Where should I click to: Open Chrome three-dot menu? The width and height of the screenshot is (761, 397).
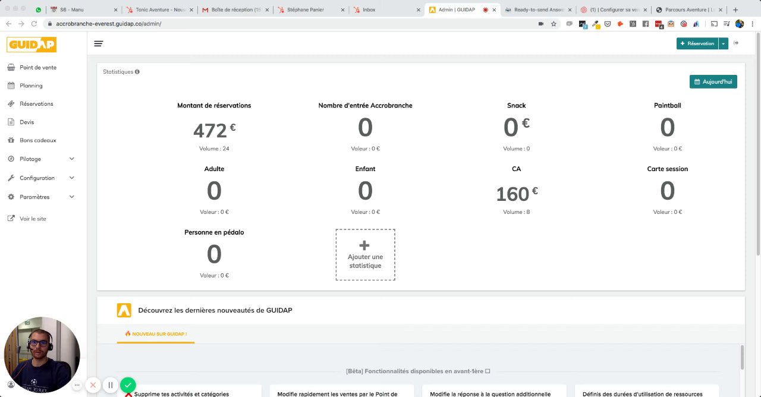[753, 24]
